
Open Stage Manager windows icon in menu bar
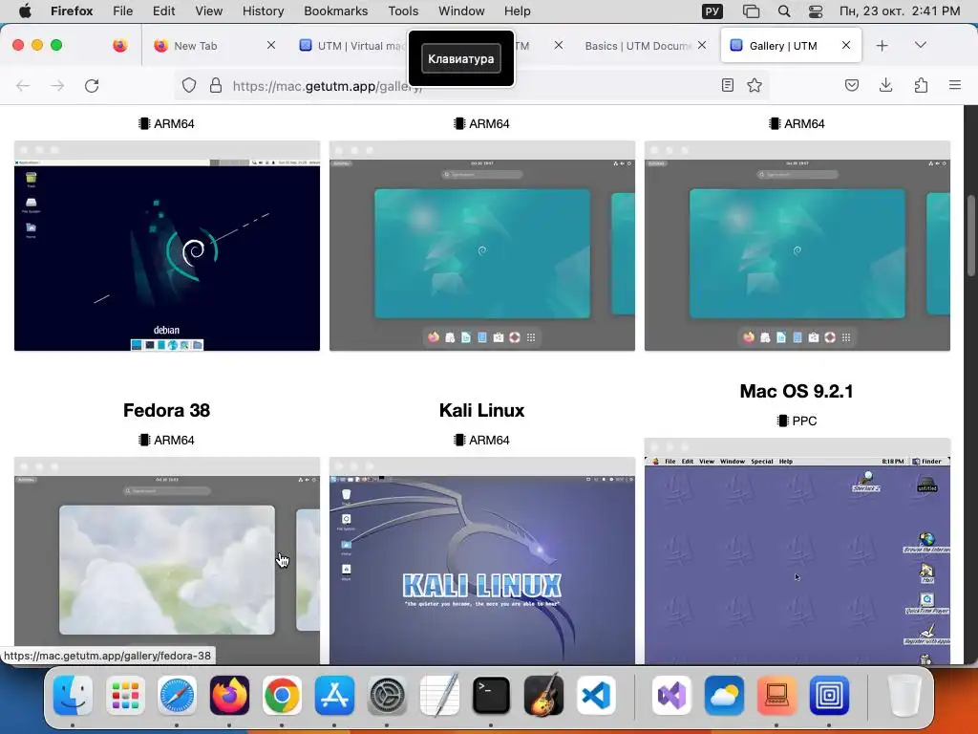pos(751,11)
